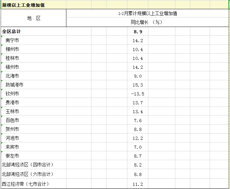Image resolution: width=230 pixels, height=189 pixels.
Task: Click the 13.4 value for 玉林市
Action: 138,112
